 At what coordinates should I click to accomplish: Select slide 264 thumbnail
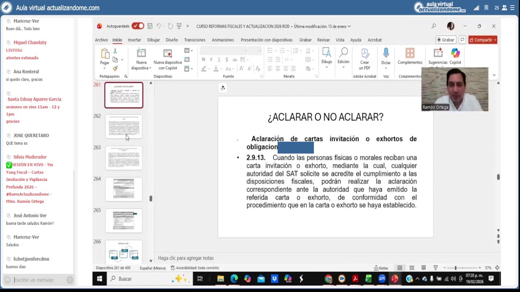coord(124,189)
